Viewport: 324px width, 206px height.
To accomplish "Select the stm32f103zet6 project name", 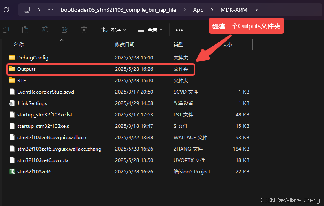I will (x=34, y=171).
